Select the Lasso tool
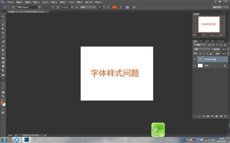The height and width of the screenshot is (143, 230). [x=3, y=25]
